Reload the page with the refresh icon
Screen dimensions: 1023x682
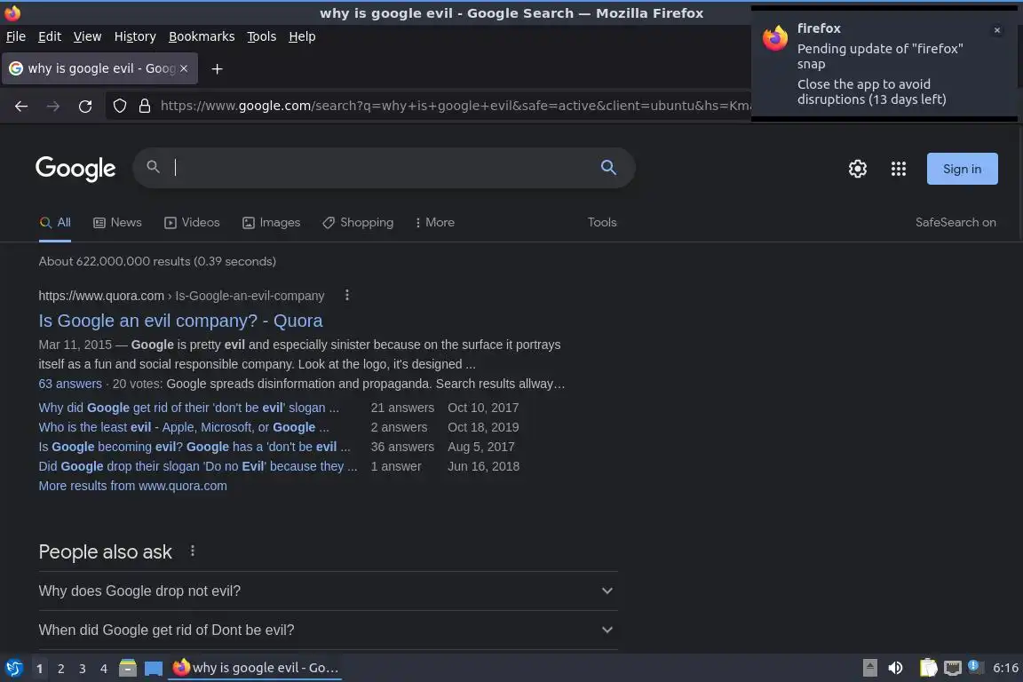85,107
